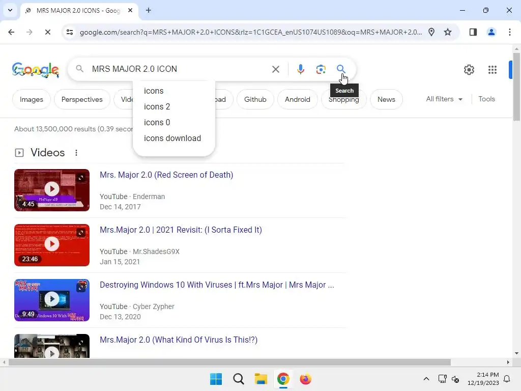Open the Google apps grid
Screen dimensions: 521x391
tap(492, 69)
